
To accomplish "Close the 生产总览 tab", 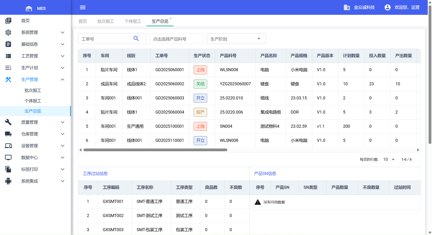I will click(x=170, y=18).
